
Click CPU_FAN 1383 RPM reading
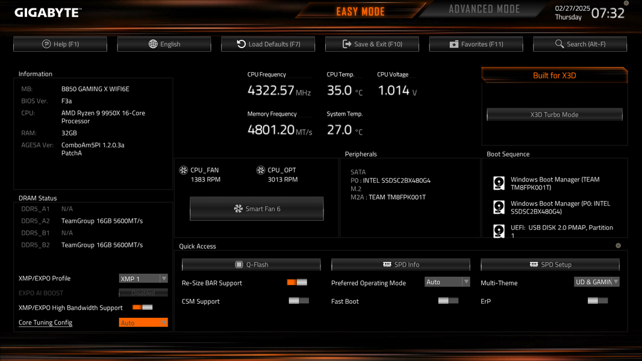pyautogui.click(x=205, y=179)
